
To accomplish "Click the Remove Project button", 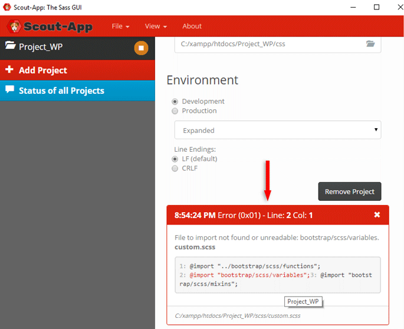I will click(x=350, y=191).
